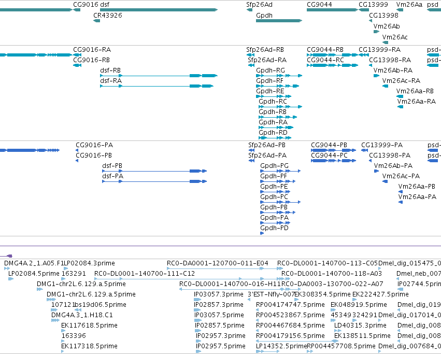The height and width of the screenshot is (354, 441).
Task: Select the dsf gene bar
Action: coord(159,10)
